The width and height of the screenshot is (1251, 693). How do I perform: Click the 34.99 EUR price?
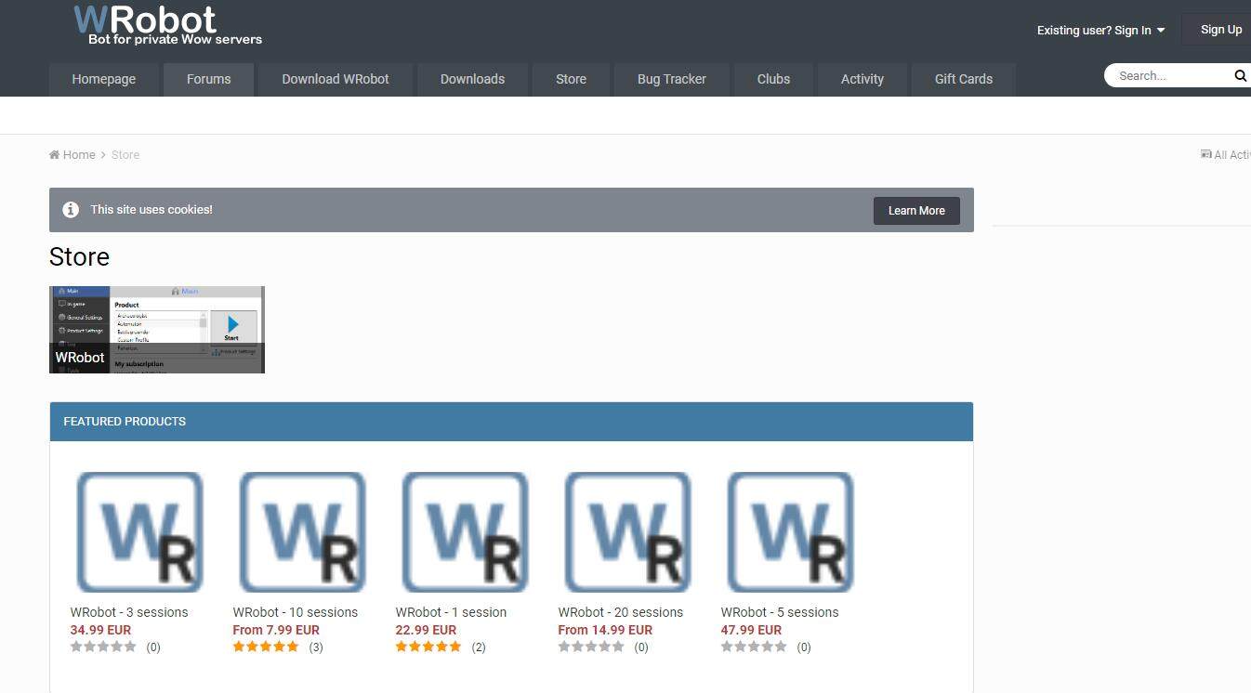[100, 630]
